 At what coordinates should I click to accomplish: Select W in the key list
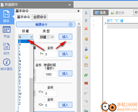coord(24,94)
